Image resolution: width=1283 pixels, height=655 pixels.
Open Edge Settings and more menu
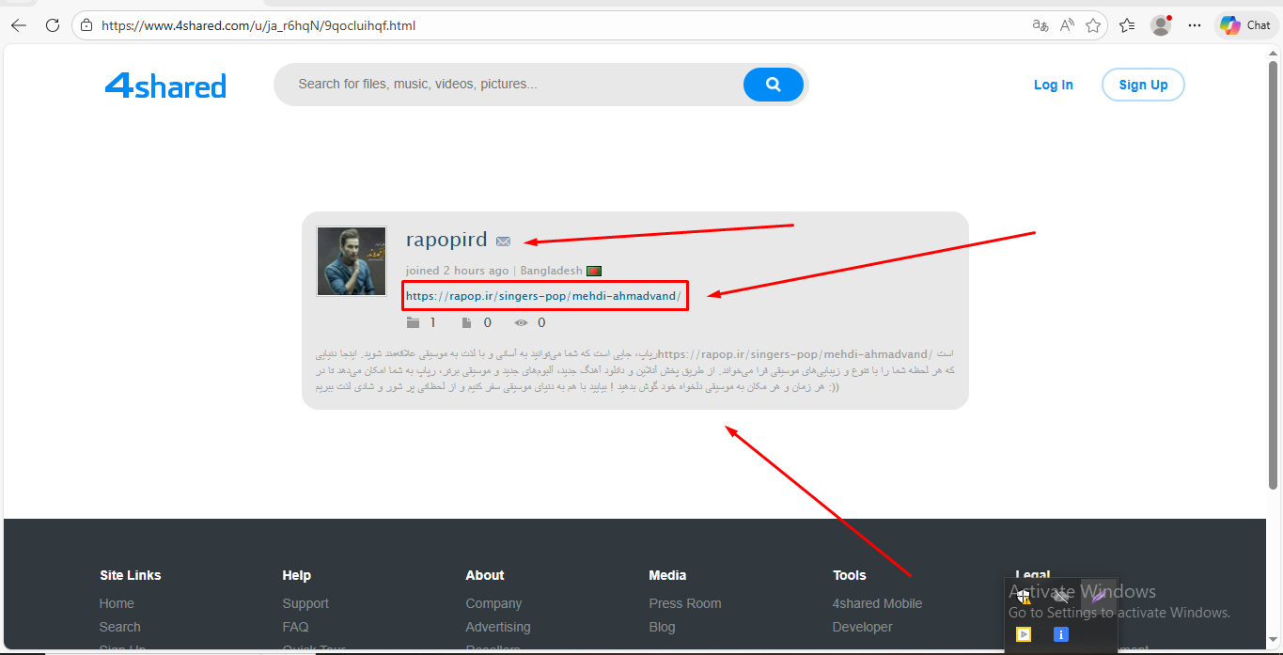1195,25
